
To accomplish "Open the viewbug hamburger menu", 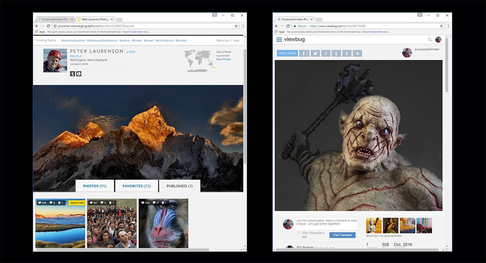I will tap(279, 40).
